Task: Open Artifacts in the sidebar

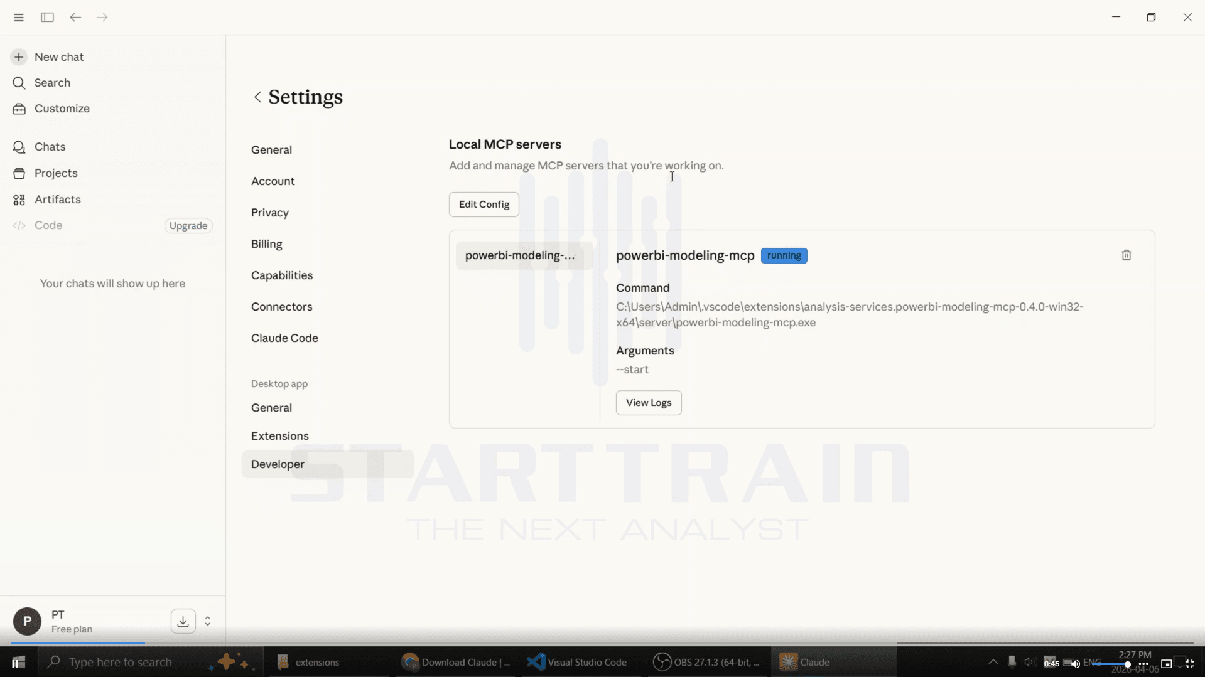Action: 57,200
